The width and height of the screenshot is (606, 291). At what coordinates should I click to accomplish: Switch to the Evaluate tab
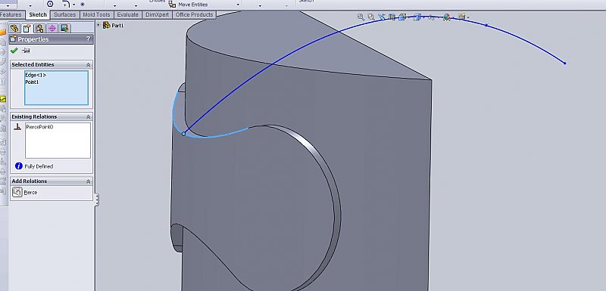point(127,14)
